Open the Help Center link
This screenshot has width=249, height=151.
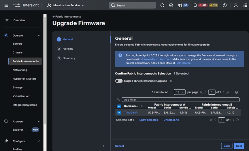pos(183,63)
